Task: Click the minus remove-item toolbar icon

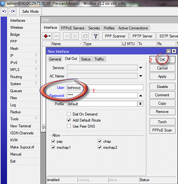Action: [x=56, y=36]
